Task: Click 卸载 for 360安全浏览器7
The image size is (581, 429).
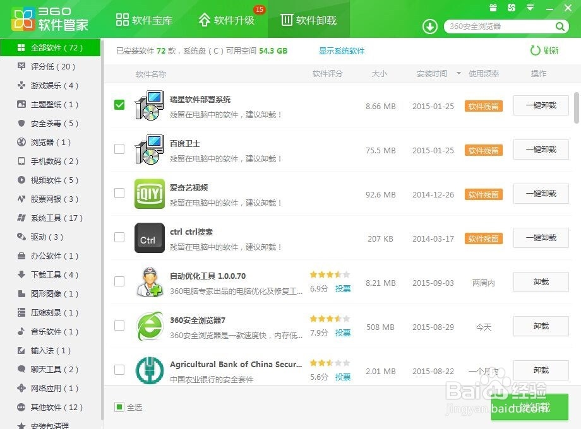Action: (541, 326)
